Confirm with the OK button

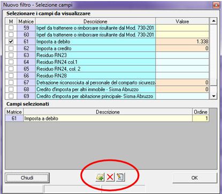pyautogui.click(x=195, y=177)
